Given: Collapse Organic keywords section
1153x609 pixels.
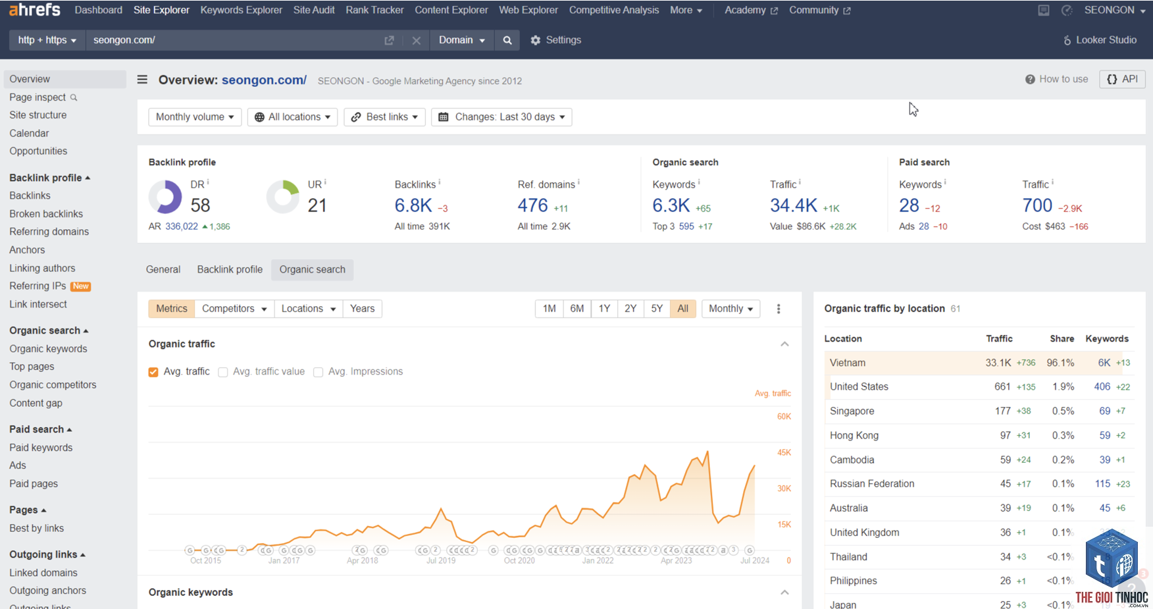Looking at the screenshot, I should [x=784, y=593].
